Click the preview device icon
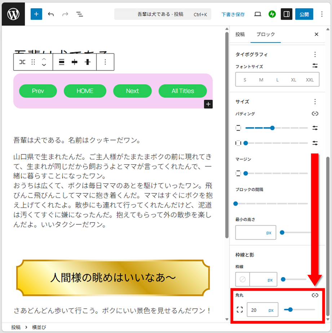This screenshot has width=332, height=333. 257,14
